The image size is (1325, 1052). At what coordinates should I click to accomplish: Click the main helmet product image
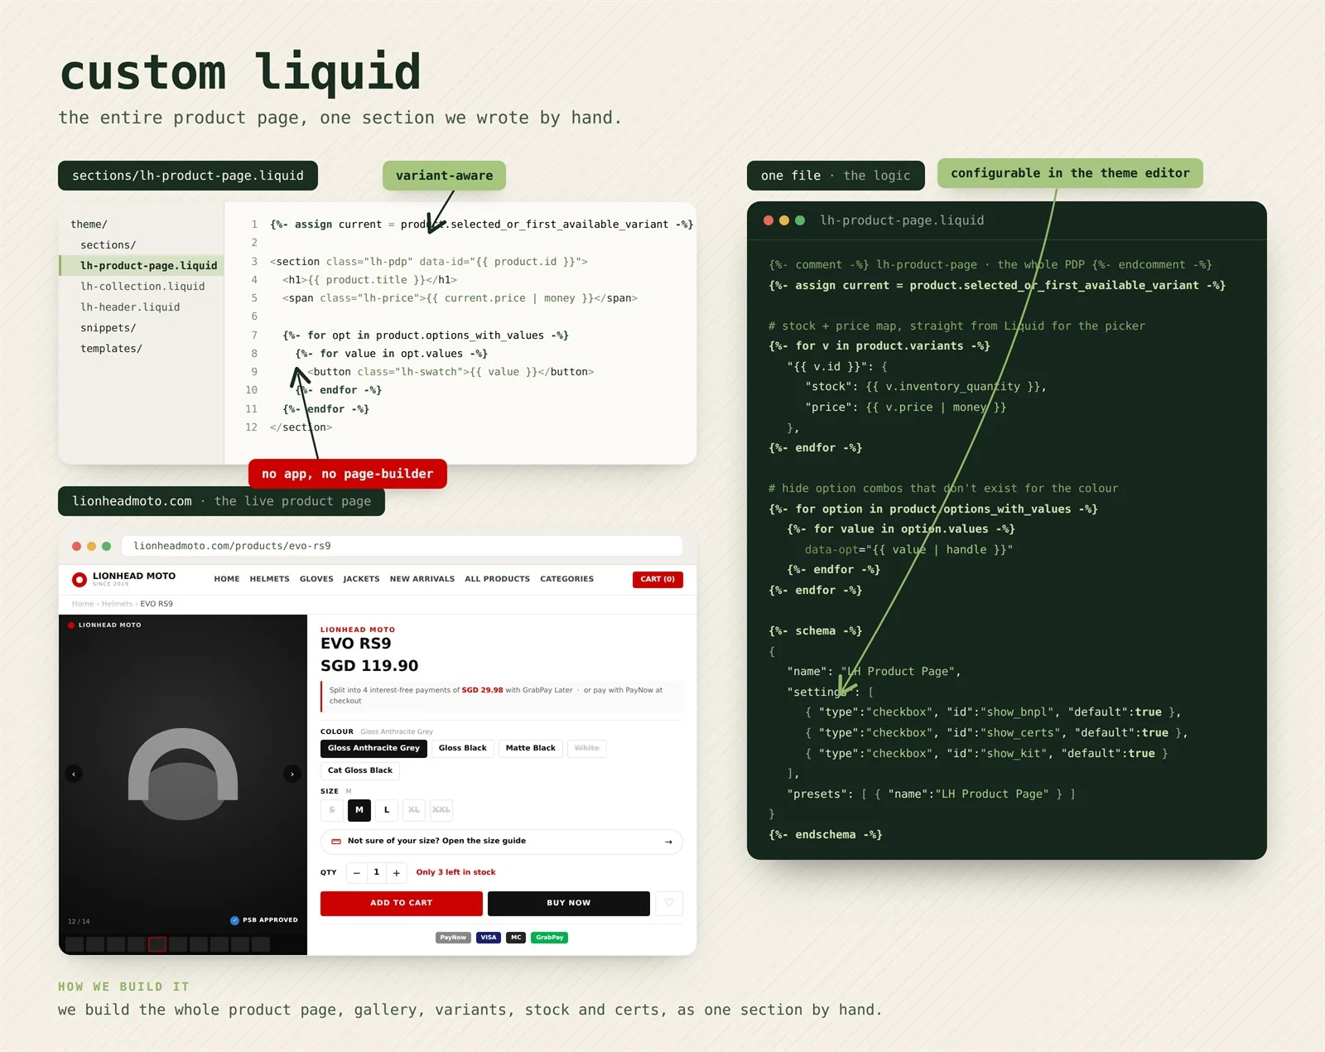tap(183, 774)
